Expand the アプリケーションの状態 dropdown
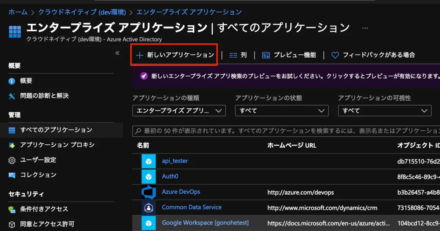 click(x=282, y=111)
